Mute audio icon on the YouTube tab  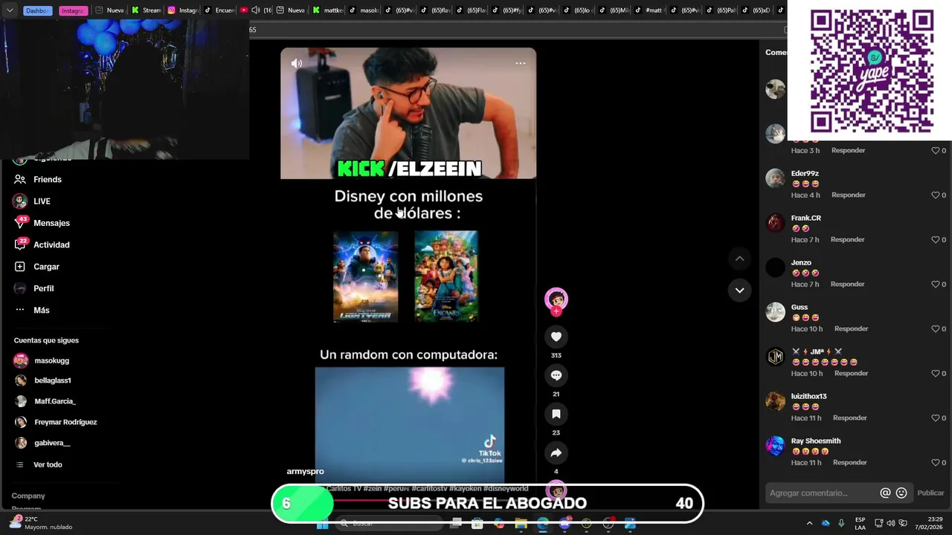click(255, 10)
